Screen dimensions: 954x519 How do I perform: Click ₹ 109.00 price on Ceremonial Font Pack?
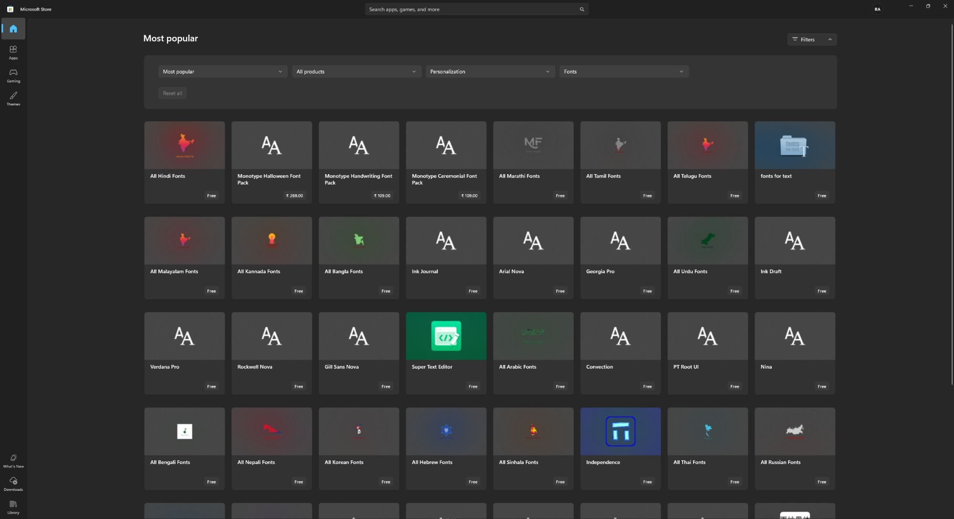click(469, 196)
